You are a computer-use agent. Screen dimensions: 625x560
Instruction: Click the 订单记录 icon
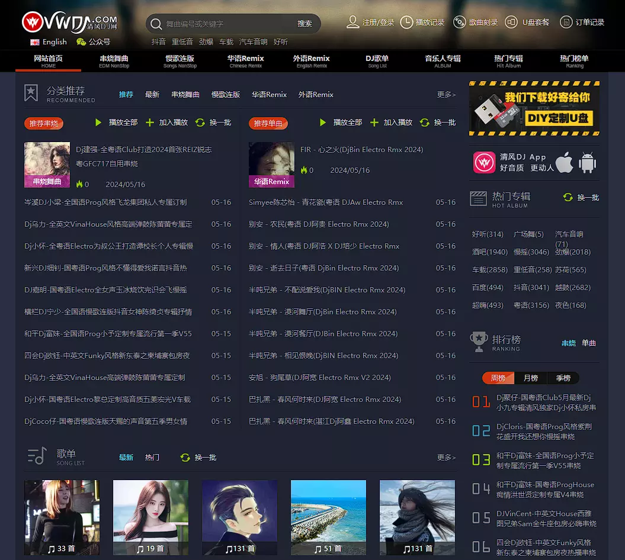566,22
